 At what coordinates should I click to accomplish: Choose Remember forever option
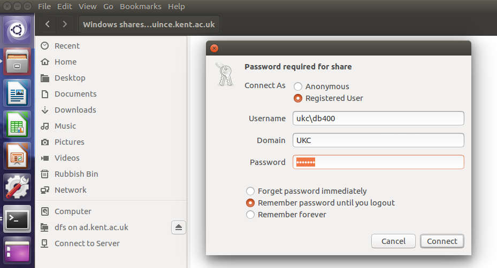pyautogui.click(x=250, y=215)
